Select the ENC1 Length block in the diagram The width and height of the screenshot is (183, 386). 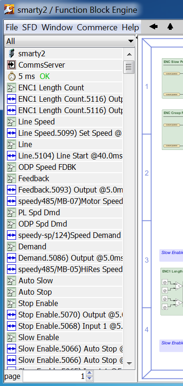point(172,292)
